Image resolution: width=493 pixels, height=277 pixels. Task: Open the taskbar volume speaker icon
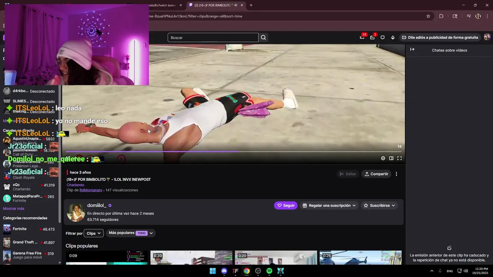coord(466,271)
